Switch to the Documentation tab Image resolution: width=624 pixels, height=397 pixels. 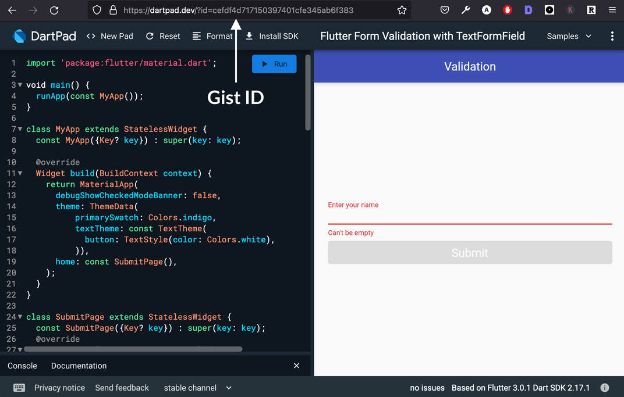(79, 366)
